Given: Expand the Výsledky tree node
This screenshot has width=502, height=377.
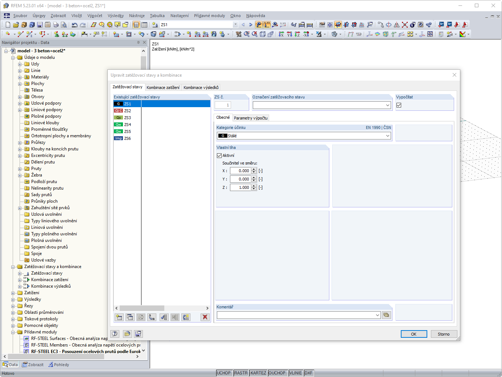Looking at the screenshot, I should (13, 300).
